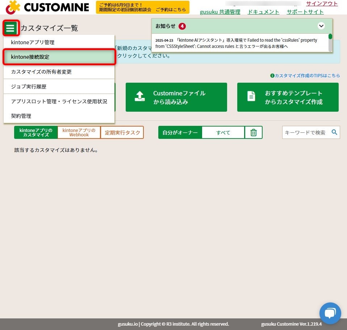Switch to kintoneアプリのカスタマイズ tab
This screenshot has height=330, width=347.
point(36,132)
